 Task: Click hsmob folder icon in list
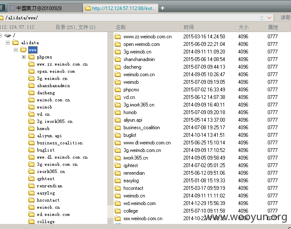coord(118,112)
